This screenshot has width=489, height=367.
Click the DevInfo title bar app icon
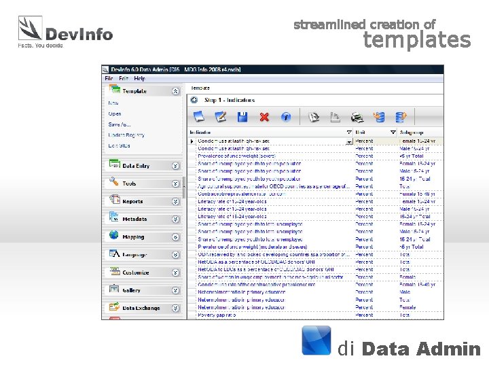105,69
